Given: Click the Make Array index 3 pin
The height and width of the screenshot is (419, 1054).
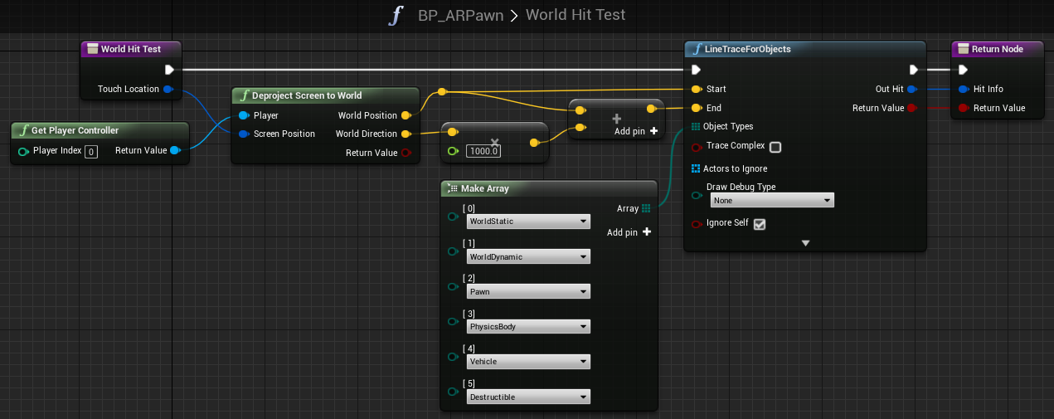Looking at the screenshot, I should click(453, 322).
